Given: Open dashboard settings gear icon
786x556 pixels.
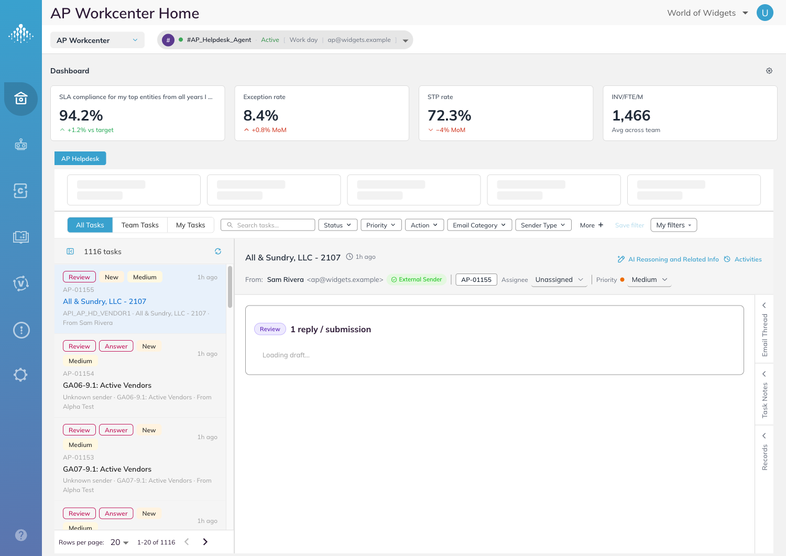Looking at the screenshot, I should tap(769, 71).
